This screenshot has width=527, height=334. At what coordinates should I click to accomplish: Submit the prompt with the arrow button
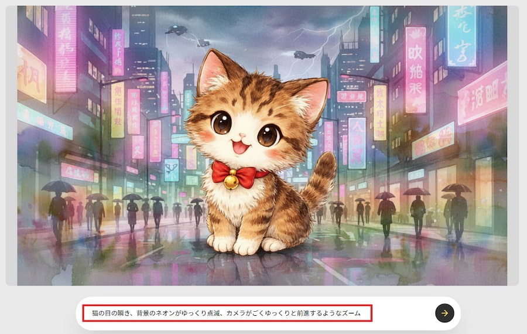444,313
